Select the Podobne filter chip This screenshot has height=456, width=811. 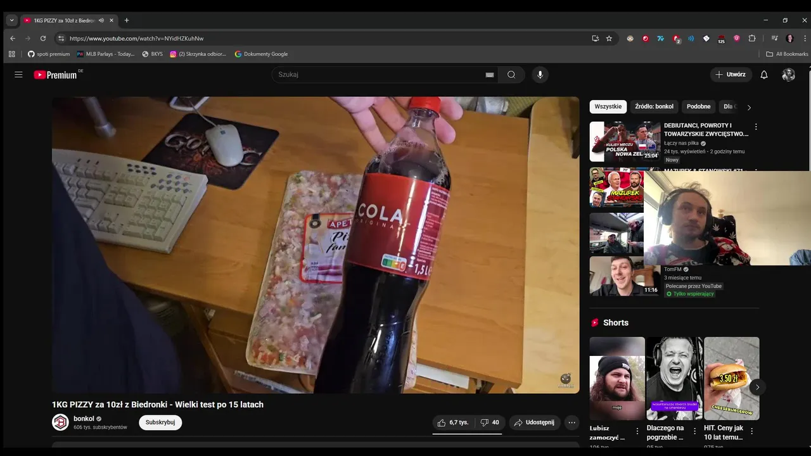699,106
